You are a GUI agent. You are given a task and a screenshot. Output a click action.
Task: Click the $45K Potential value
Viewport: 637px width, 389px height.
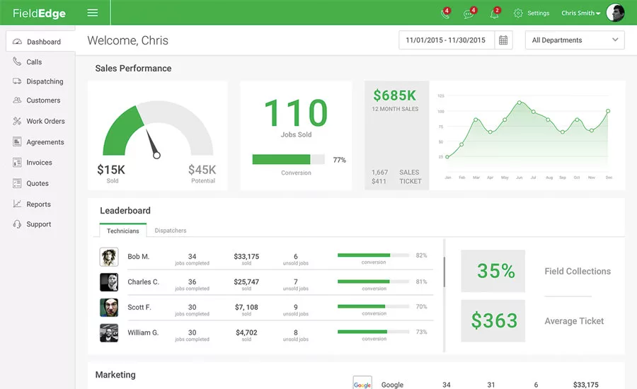tap(202, 170)
